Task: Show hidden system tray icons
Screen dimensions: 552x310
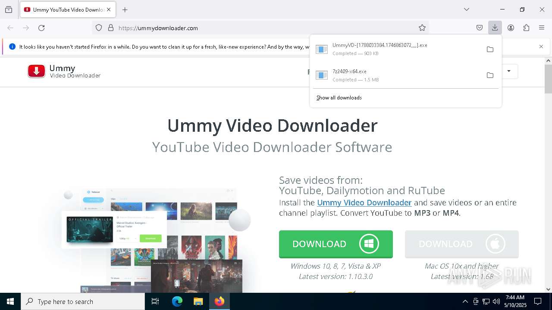Action: coord(465,301)
